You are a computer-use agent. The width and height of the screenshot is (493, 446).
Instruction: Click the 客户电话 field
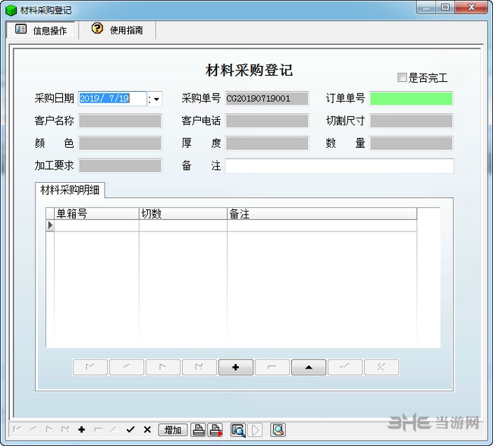[x=267, y=121]
